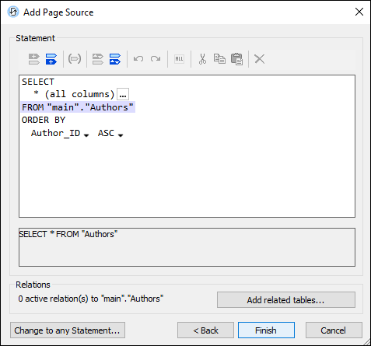Click the grayed Add WHERE clause icon
This screenshot has height=346, width=371.
tap(34, 59)
